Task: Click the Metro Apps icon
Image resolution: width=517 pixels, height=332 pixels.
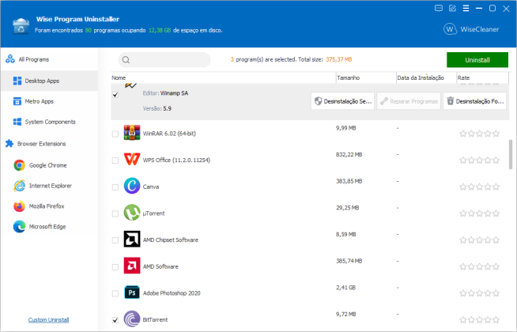Action: tap(17, 101)
